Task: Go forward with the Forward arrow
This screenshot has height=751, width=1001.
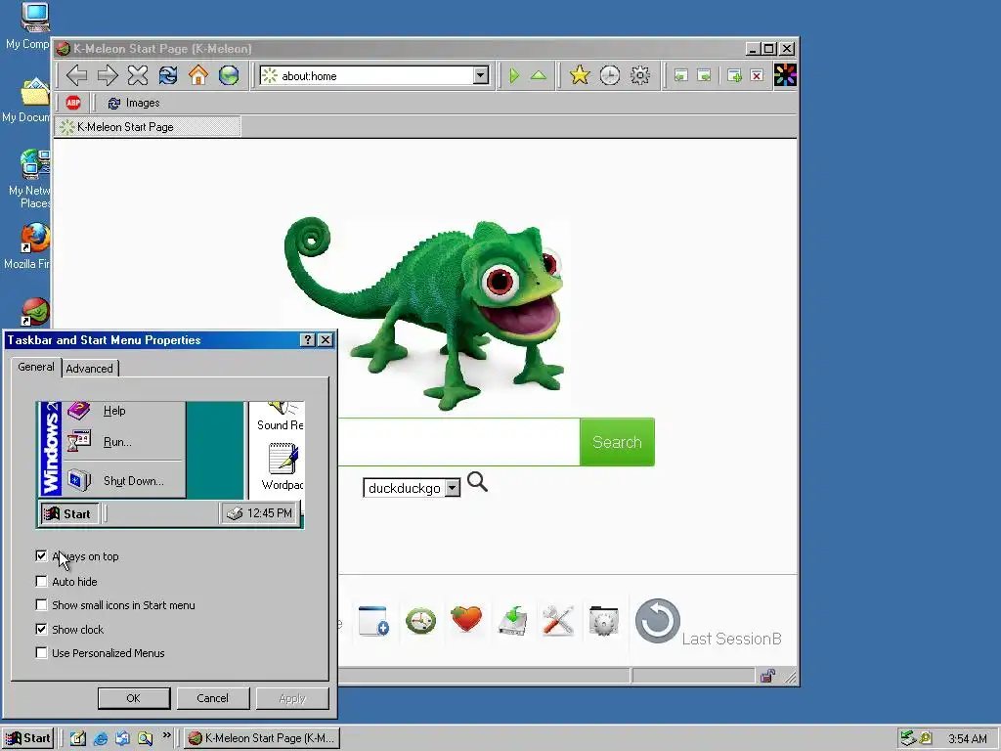Action: (x=108, y=75)
